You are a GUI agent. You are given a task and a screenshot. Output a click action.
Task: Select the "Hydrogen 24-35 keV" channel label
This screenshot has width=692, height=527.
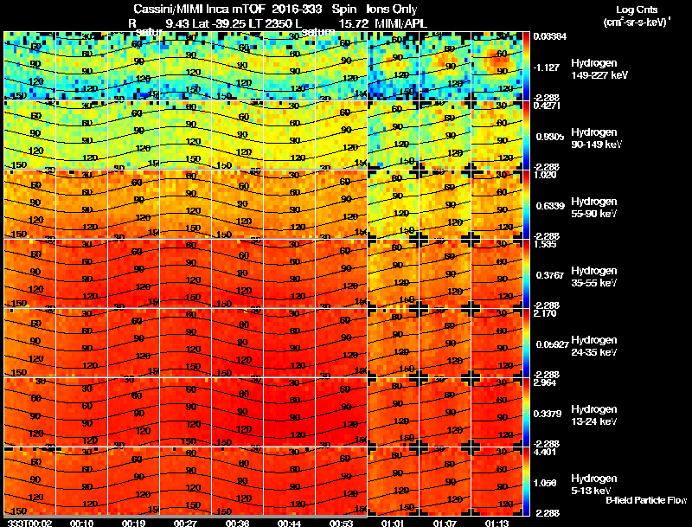(x=594, y=346)
